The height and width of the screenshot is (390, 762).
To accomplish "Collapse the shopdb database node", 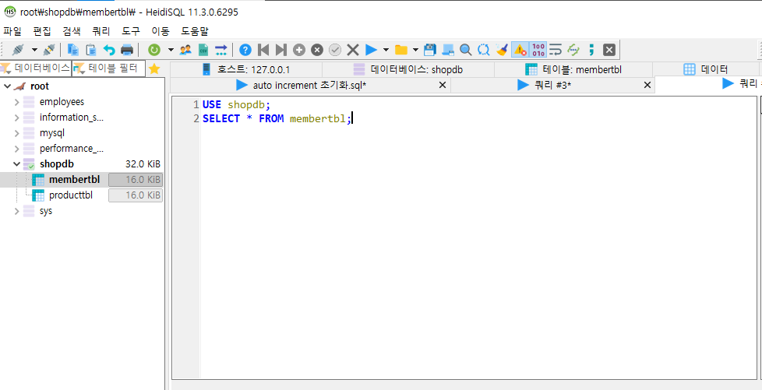I will tap(17, 164).
